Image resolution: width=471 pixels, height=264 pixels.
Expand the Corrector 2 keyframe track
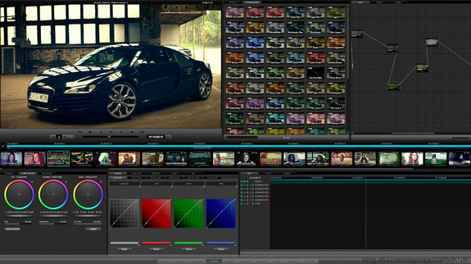coord(252,189)
